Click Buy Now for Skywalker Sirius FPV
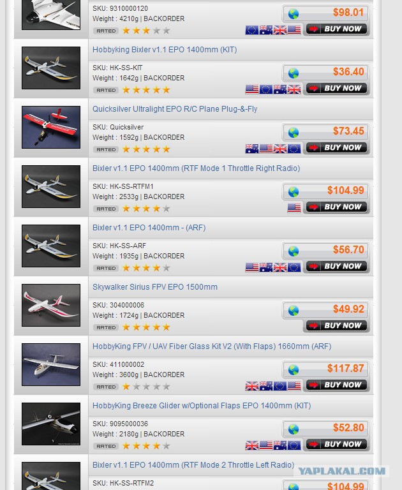Screen dimensions: 402x490 336,325
